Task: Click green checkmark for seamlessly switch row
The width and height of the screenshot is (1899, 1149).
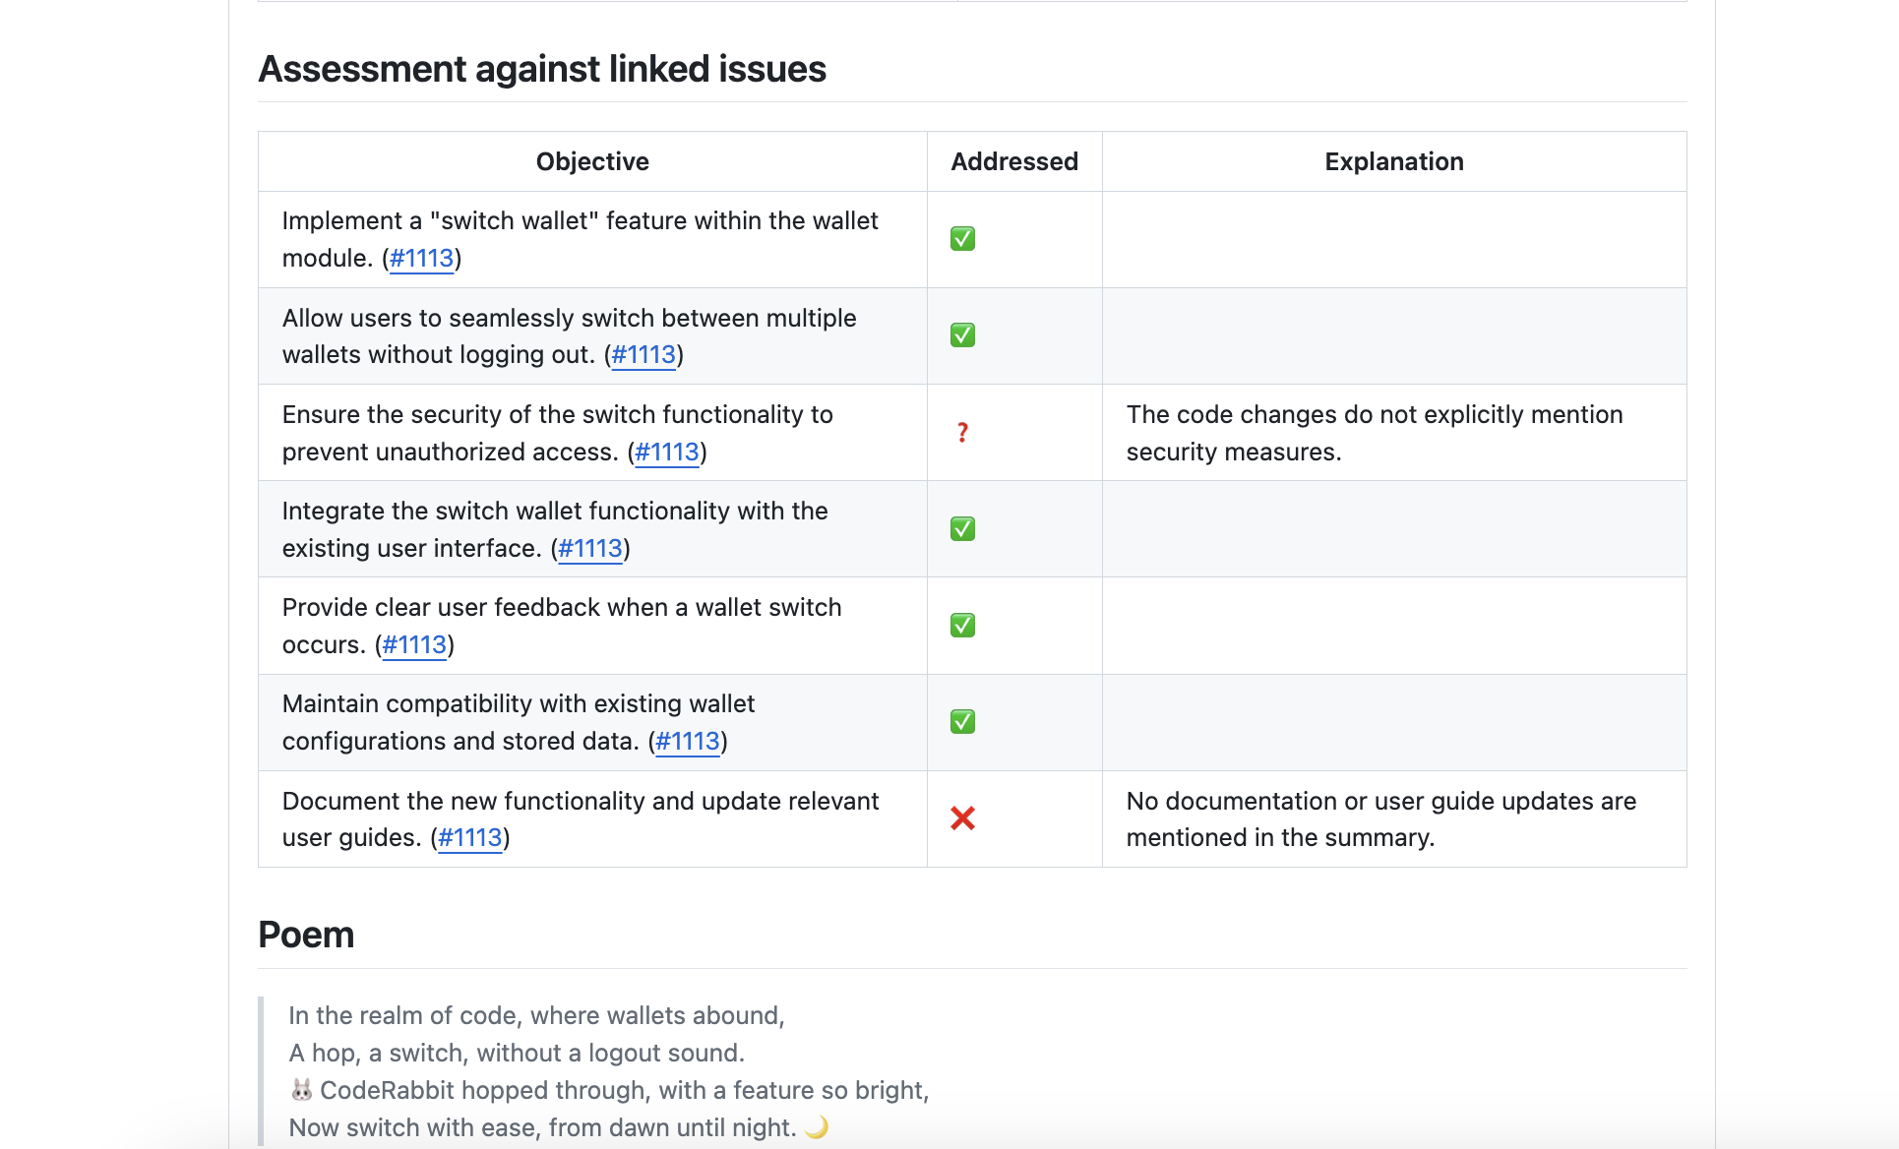Action: click(962, 335)
